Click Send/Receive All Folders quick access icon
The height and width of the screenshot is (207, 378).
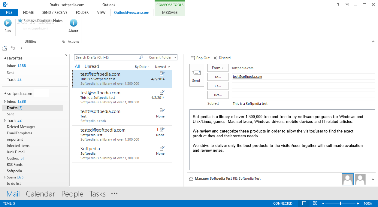coord(4,48)
